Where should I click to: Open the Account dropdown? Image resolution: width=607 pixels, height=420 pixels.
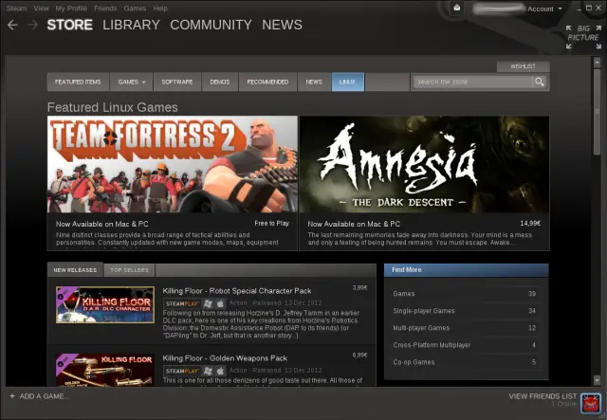point(544,9)
